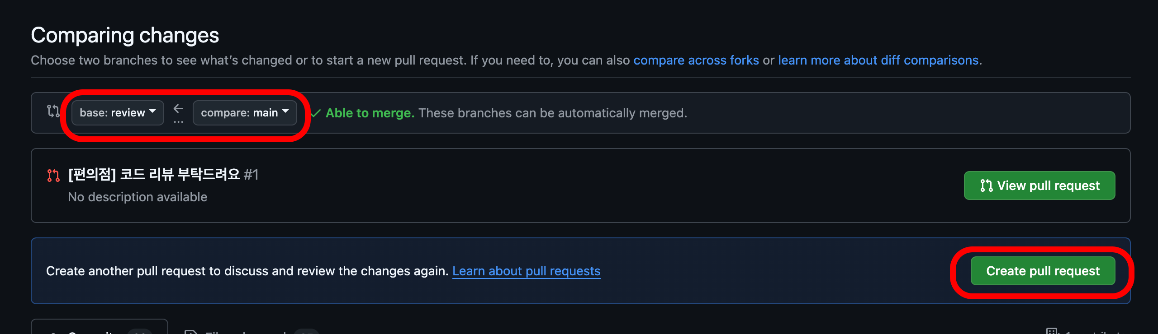Screen dimensions: 1158x334
Task: Click the Files changed file icon
Action: pos(191,331)
